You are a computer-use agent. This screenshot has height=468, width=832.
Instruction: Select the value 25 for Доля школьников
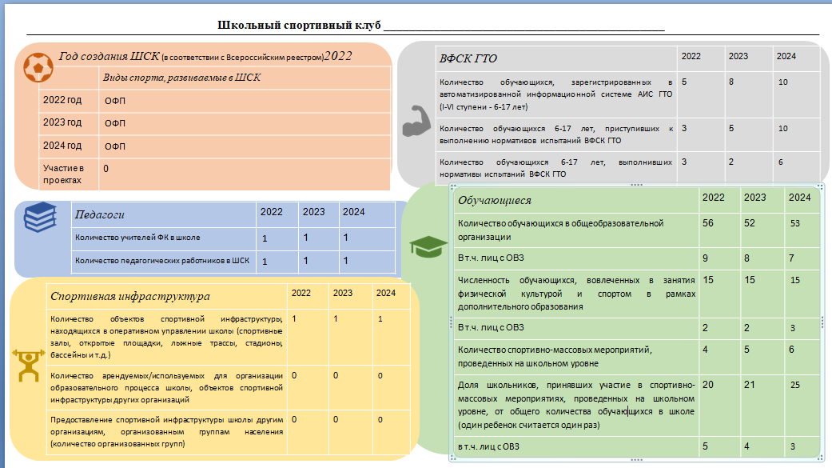point(795,385)
